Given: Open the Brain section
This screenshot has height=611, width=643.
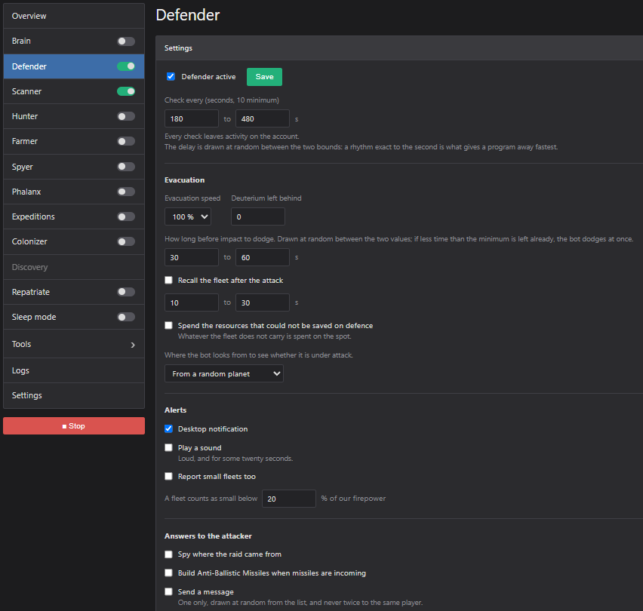Looking at the screenshot, I should point(21,41).
